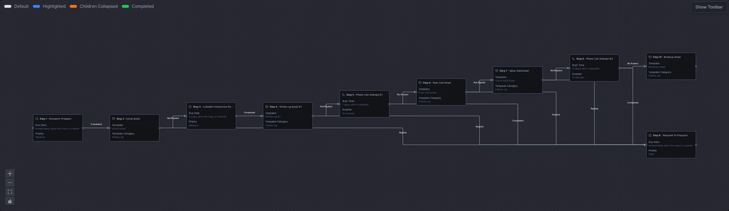The height and width of the screenshot is (211, 729).
Task: Click Completed label between Step 3 and Step 4
Action: tap(249, 113)
